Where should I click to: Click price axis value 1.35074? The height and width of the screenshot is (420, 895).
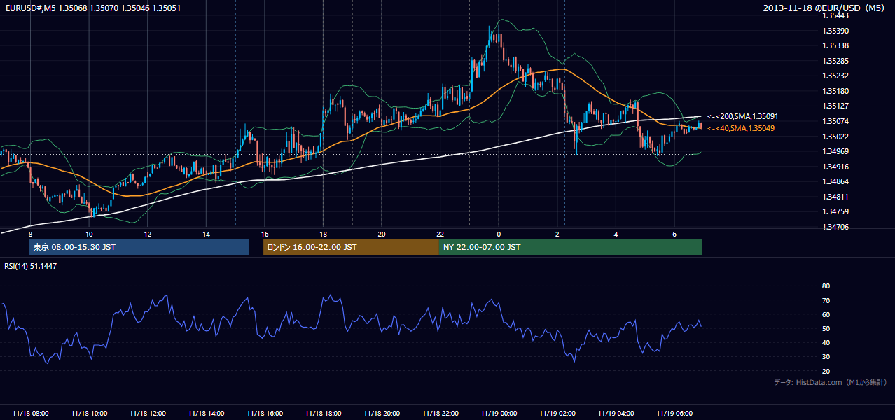click(835, 121)
